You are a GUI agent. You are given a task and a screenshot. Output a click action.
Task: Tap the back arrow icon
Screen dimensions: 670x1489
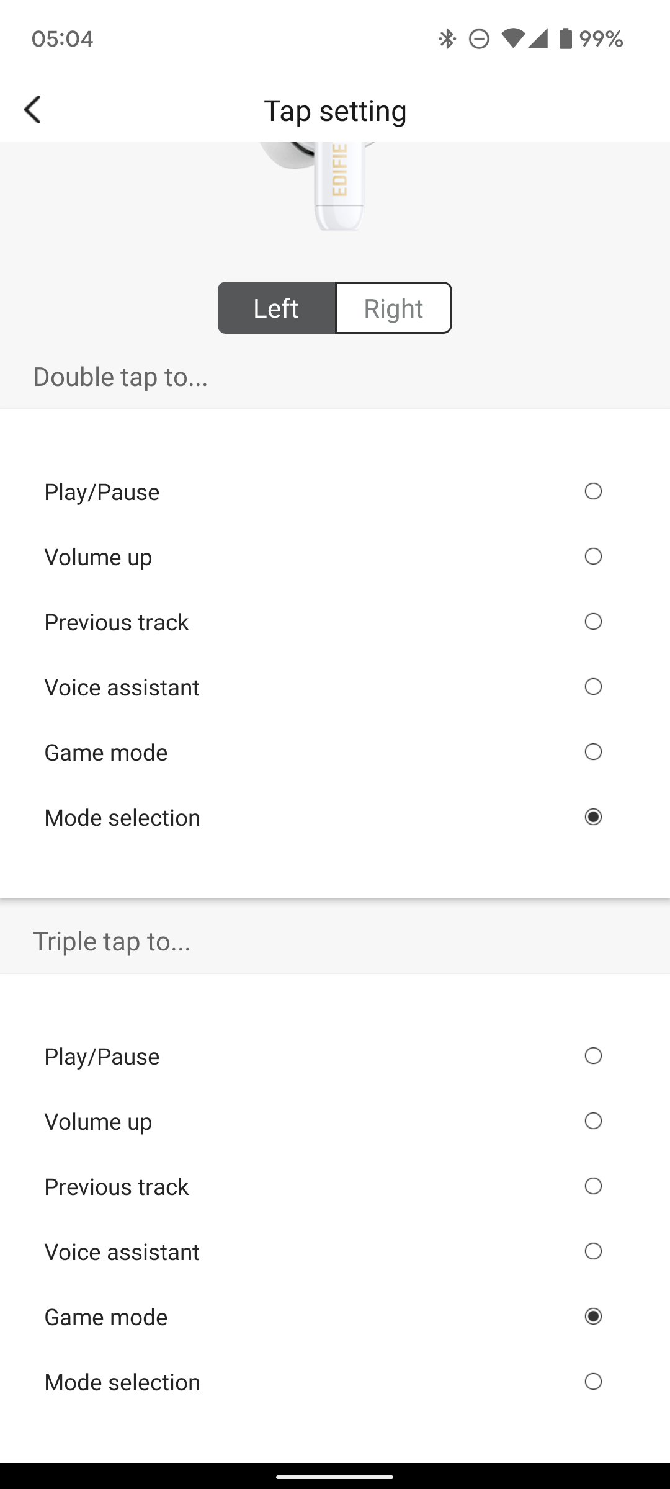tap(33, 110)
